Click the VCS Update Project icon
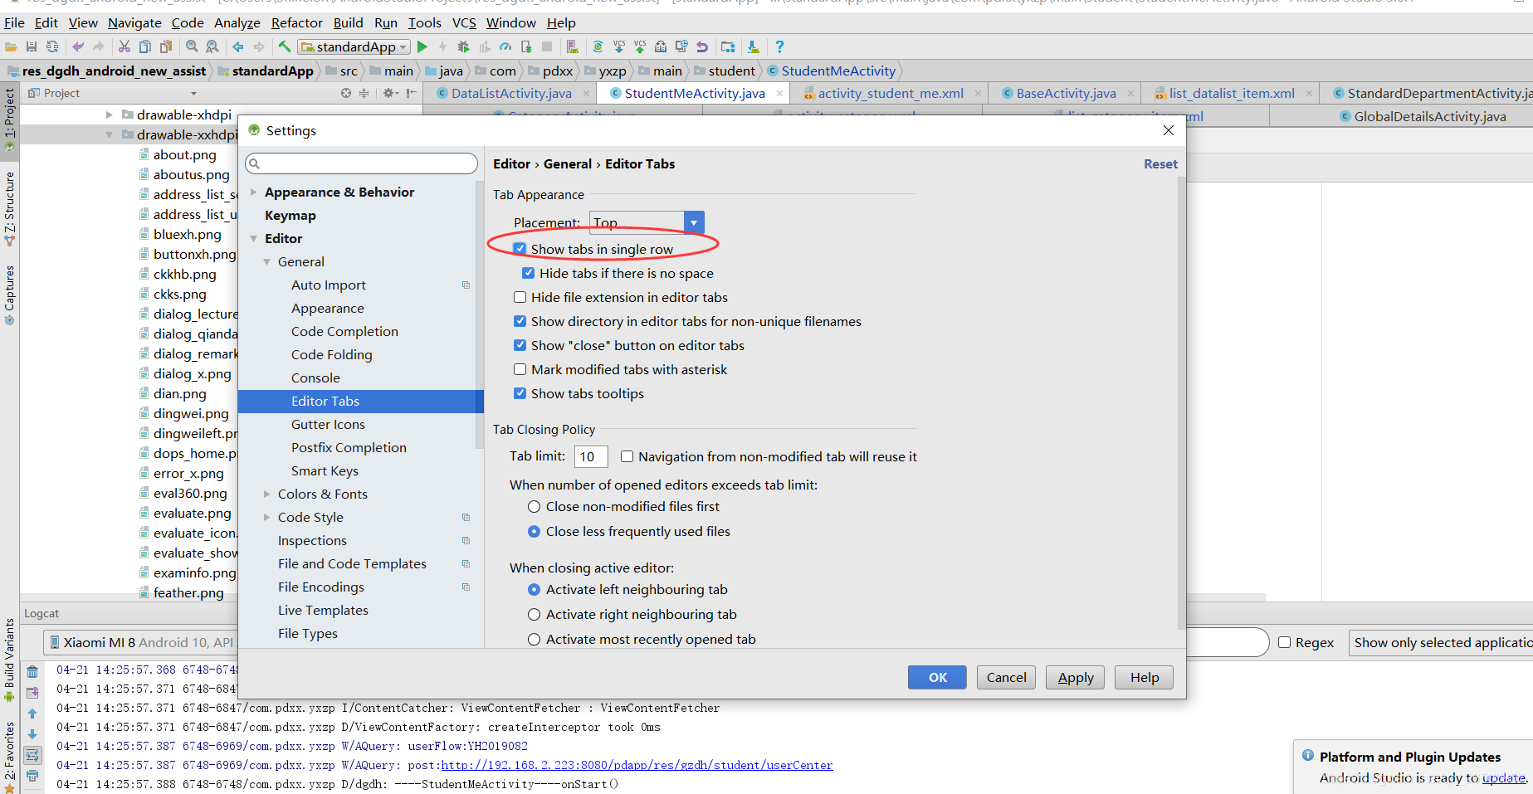Viewport: 1533px width, 794px height. [x=619, y=47]
